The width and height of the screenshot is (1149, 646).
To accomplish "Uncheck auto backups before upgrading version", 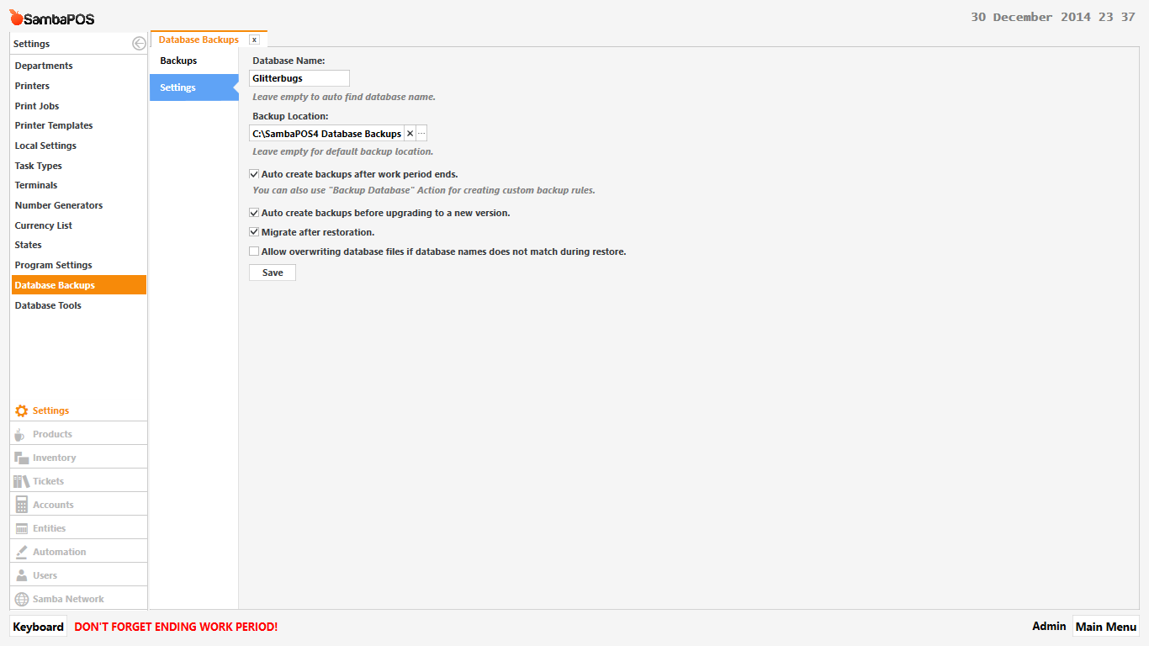I will [x=254, y=213].
